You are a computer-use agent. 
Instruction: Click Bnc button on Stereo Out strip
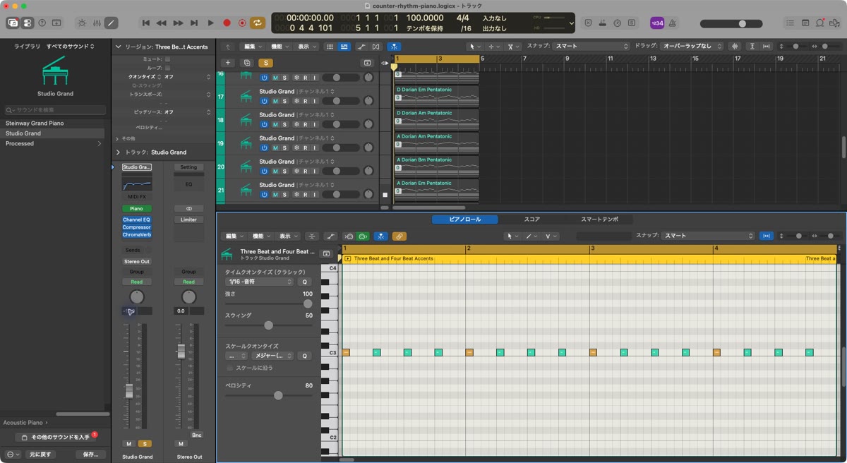click(197, 435)
